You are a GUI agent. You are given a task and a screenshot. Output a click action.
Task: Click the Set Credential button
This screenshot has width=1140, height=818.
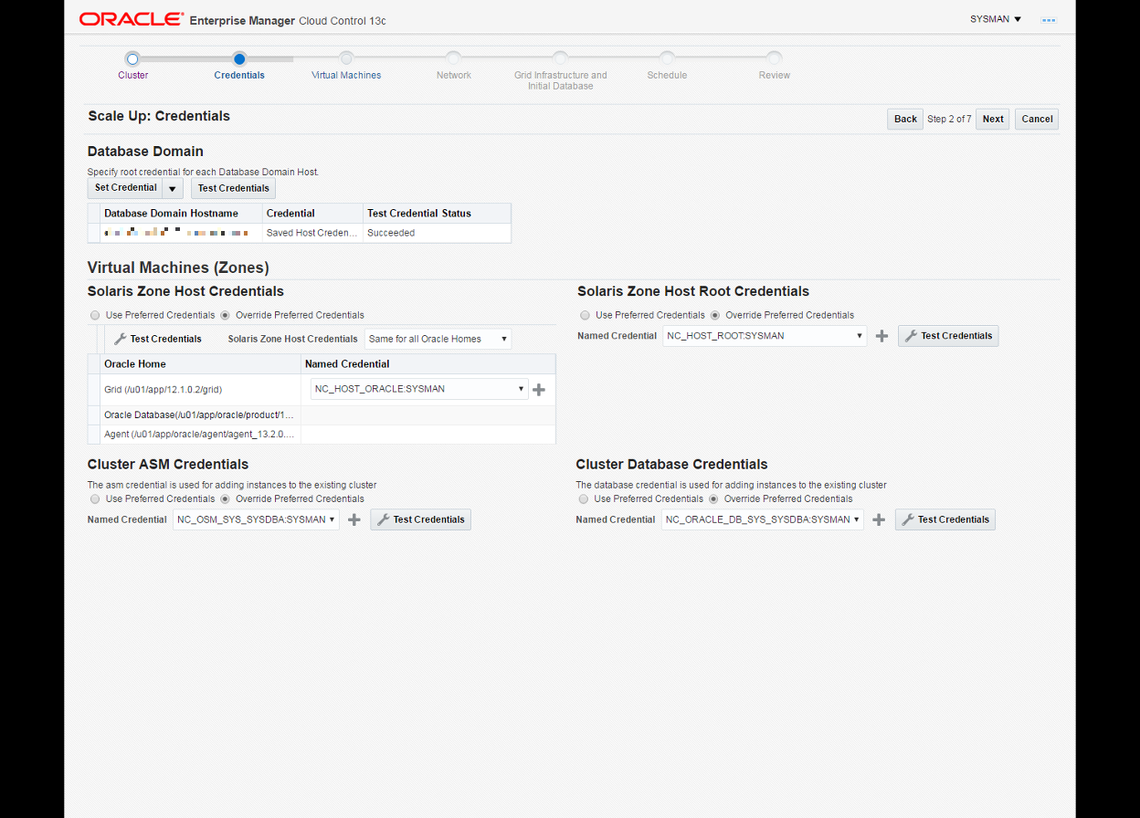(125, 188)
